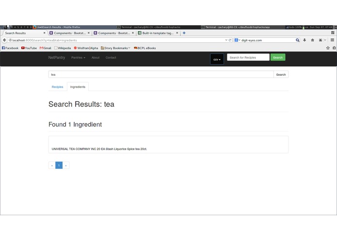Expand Story Bookmarks folder
The image size is (337, 240).
[115, 48]
